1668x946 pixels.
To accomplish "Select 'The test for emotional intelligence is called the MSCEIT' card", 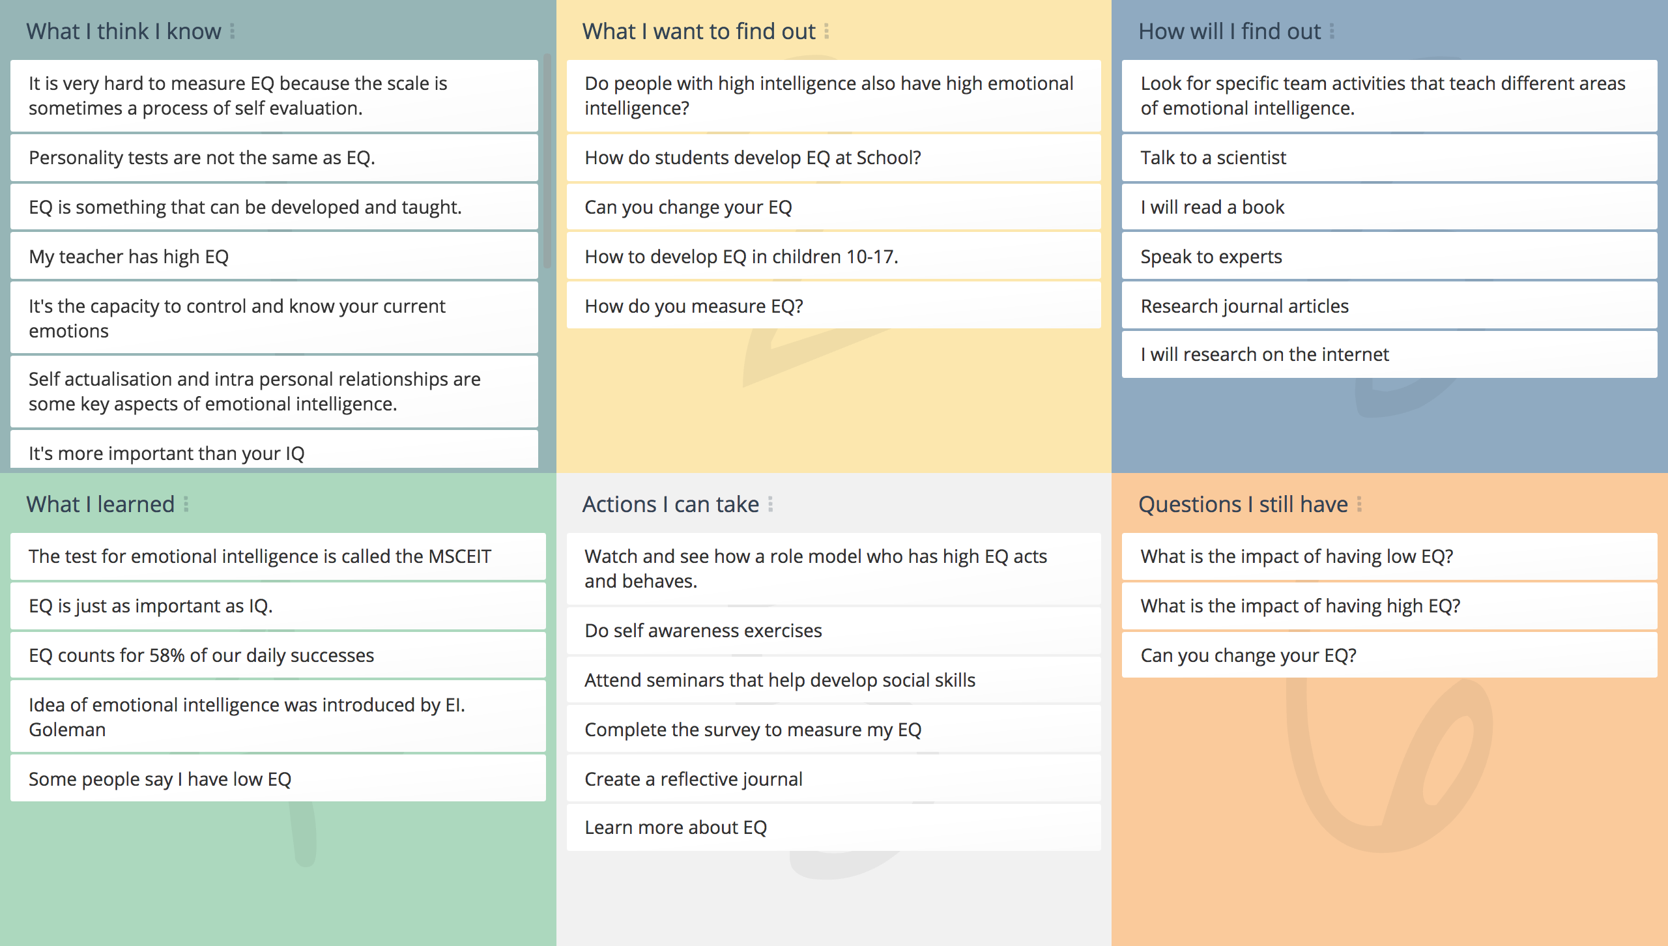I will [278, 556].
